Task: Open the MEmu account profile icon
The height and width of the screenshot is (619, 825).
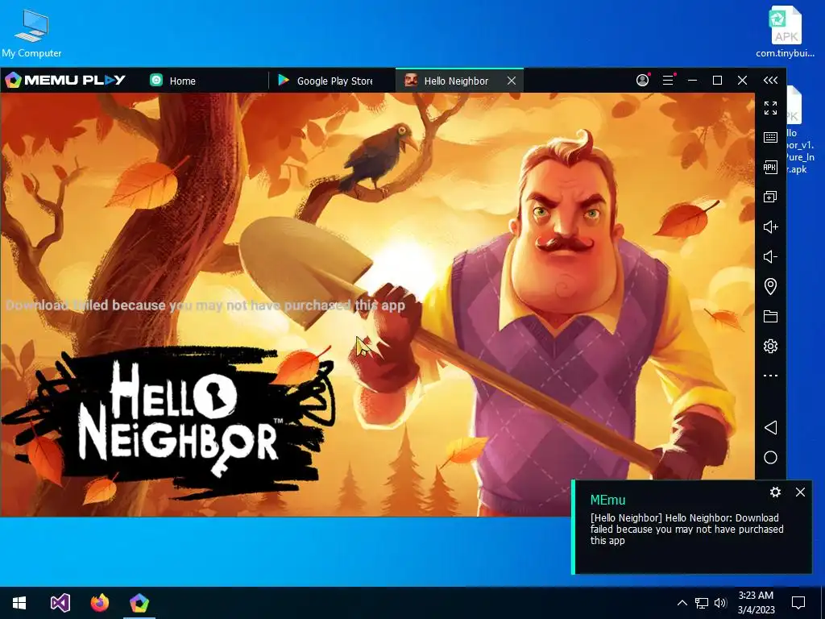Action: point(642,80)
